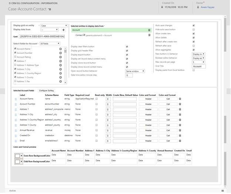
Task: Open New button (+) behavior dropdown
Action: pos(198,54)
